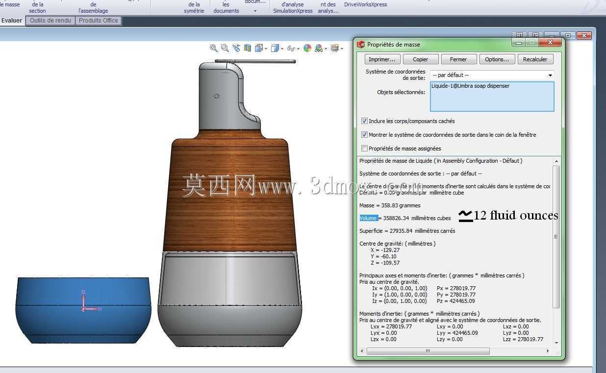The image size is (606, 373).
Task: Click horizontal scrollbar thumb in results
Action: [428, 351]
